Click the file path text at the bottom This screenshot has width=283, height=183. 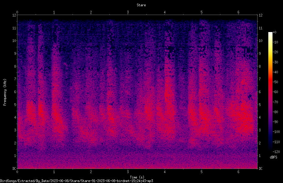(x=76, y=181)
